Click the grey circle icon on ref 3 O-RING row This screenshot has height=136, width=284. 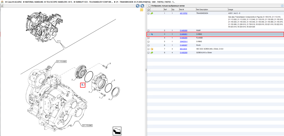click(149, 34)
